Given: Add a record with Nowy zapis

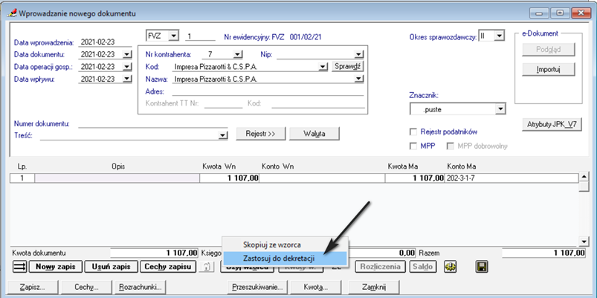Looking at the screenshot, I should (x=56, y=267).
